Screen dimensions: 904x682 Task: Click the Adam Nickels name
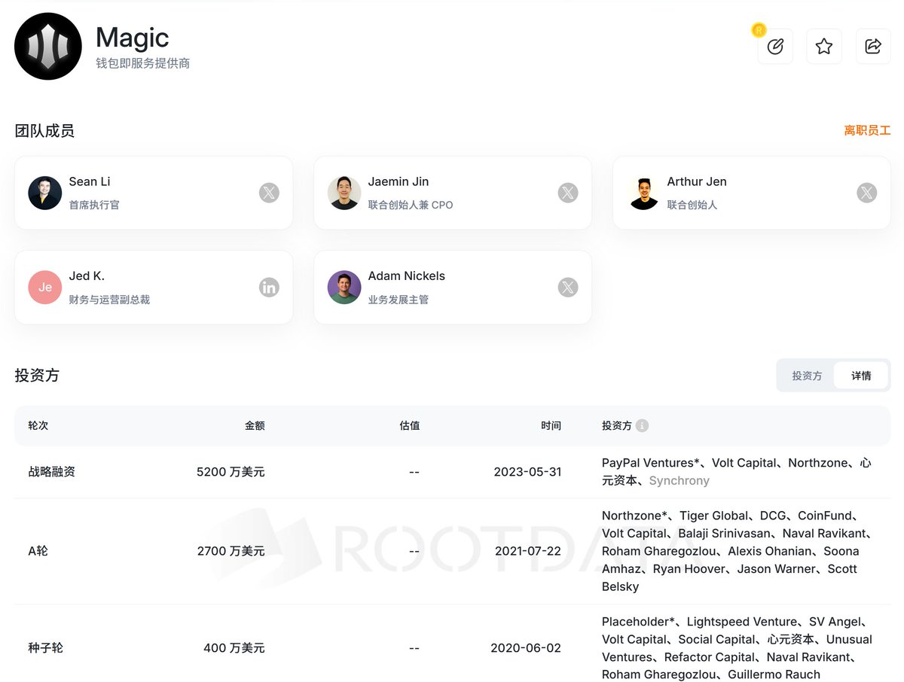click(407, 276)
